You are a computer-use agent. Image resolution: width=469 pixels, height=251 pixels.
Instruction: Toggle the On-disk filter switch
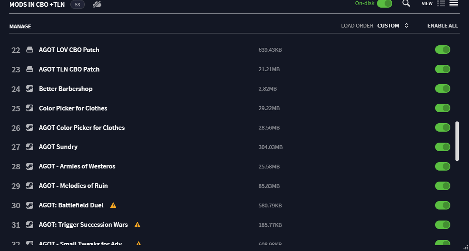coord(384,3)
